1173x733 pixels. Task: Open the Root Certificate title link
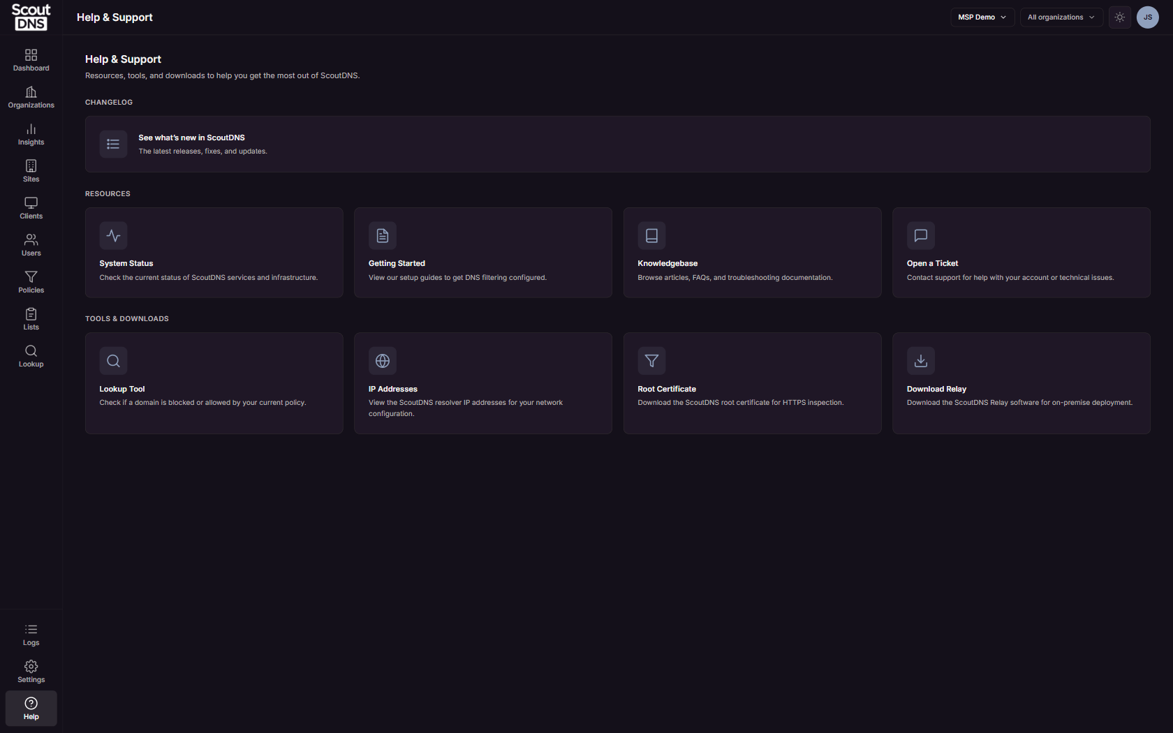point(667,389)
